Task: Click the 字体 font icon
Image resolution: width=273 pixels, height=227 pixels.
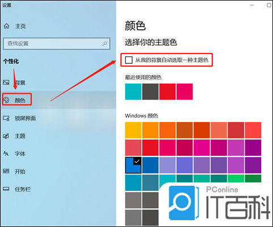Action: [x=6, y=154]
